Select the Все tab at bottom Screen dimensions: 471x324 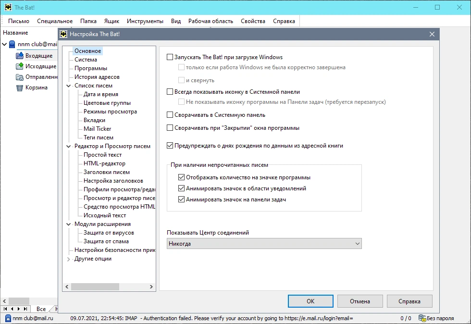[41, 309]
